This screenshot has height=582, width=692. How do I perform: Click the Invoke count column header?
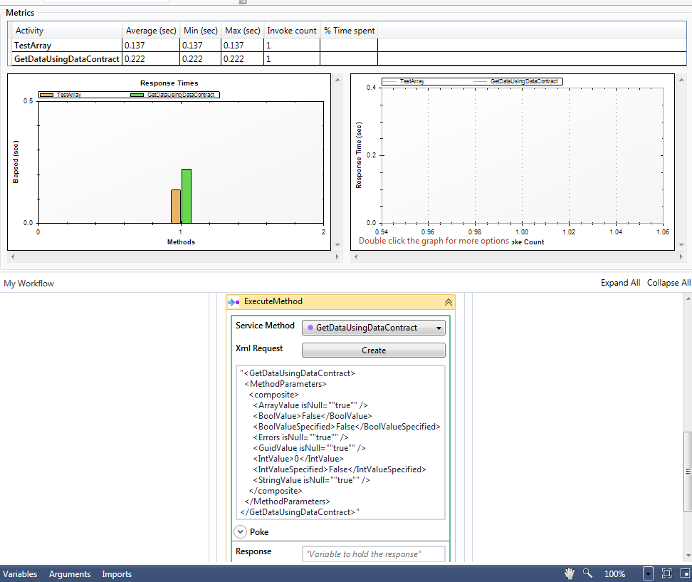click(292, 31)
